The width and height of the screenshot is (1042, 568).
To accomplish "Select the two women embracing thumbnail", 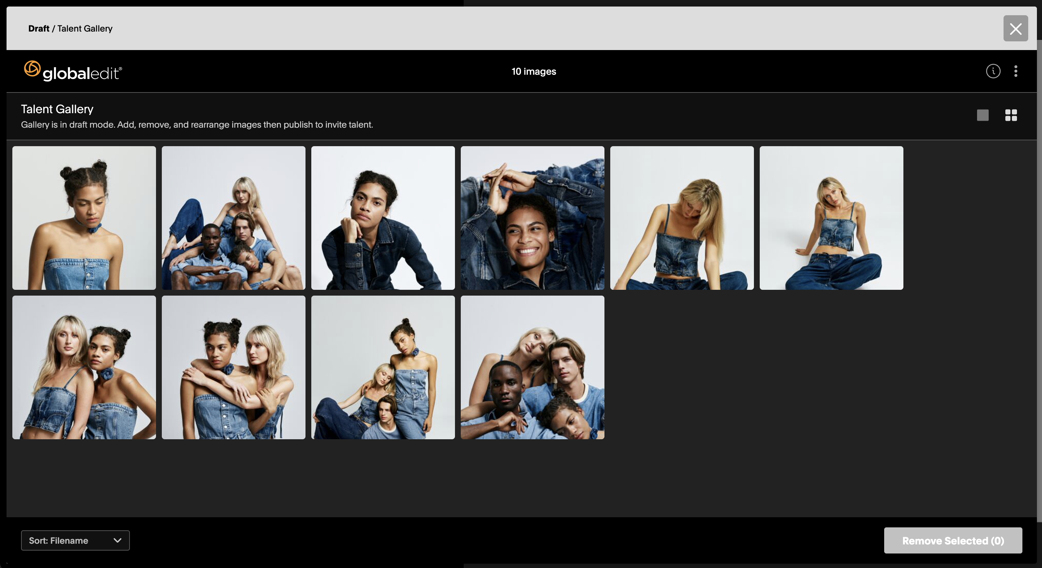I will pyautogui.click(x=233, y=367).
